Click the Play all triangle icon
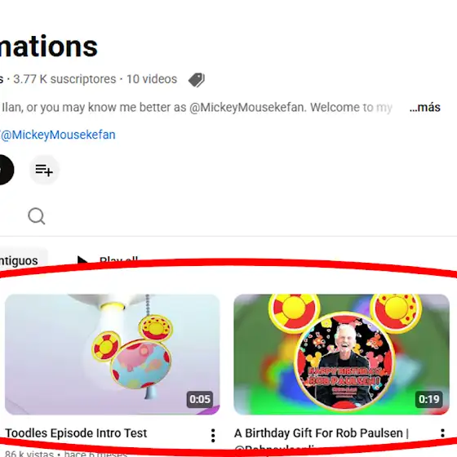457x457 pixels. coord(82,260)
